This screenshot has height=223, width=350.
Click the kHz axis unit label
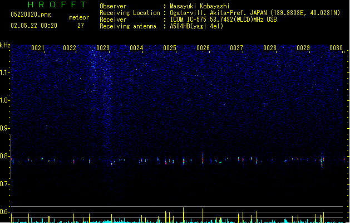click(5, 45)
